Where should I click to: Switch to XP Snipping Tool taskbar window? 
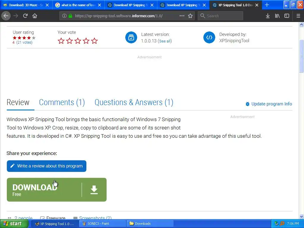[55, 224]
